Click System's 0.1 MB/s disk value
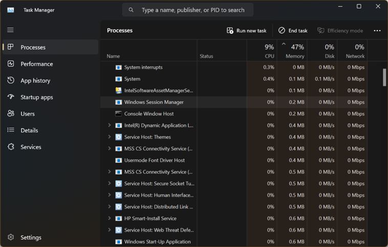 [x=325, y=79]
